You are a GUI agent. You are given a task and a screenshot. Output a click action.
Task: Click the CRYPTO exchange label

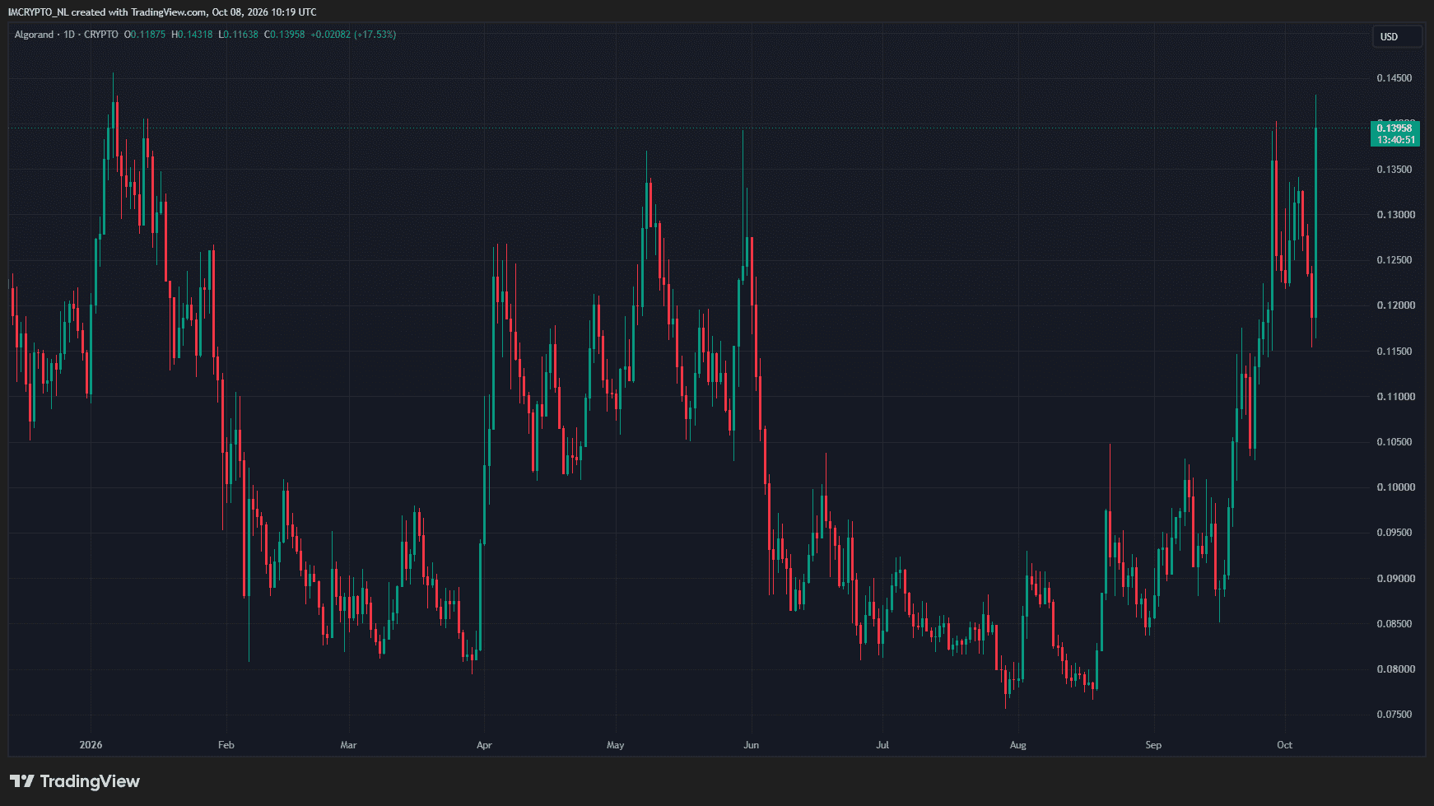coord(101,35)
